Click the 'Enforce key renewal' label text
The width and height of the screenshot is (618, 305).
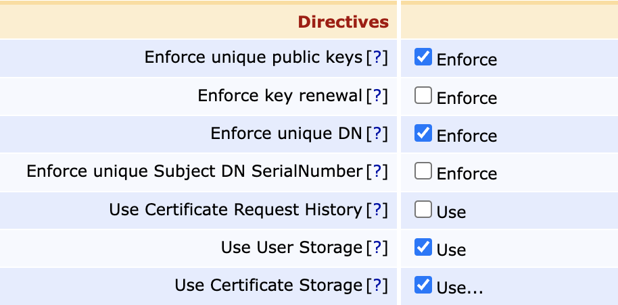(x=280, y=96)
